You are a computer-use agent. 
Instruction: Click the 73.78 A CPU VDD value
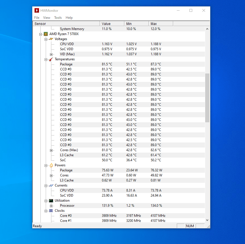[107, 190]
